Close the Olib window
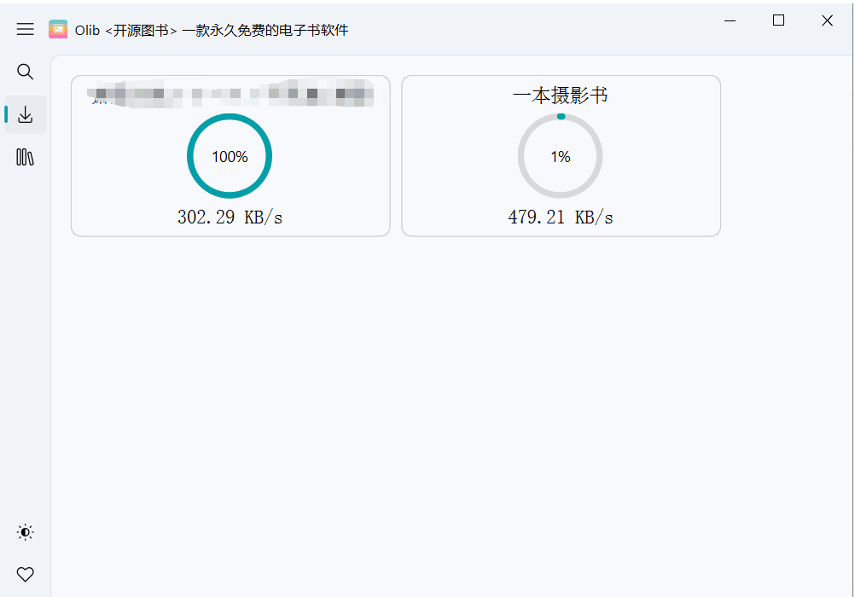Screen dimensions: 855x597 pos(827,20)
